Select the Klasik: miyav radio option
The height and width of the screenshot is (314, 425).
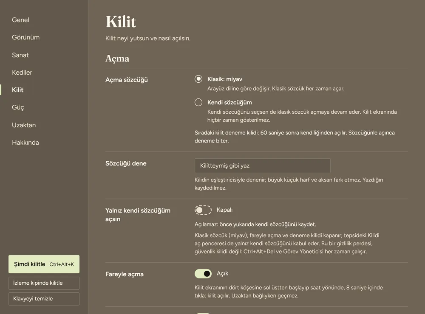pos(198,79)
